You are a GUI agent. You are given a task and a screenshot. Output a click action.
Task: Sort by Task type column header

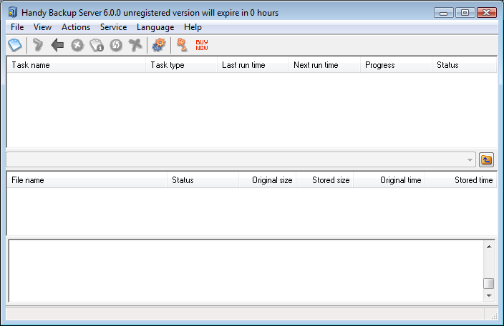click(182, 65)
